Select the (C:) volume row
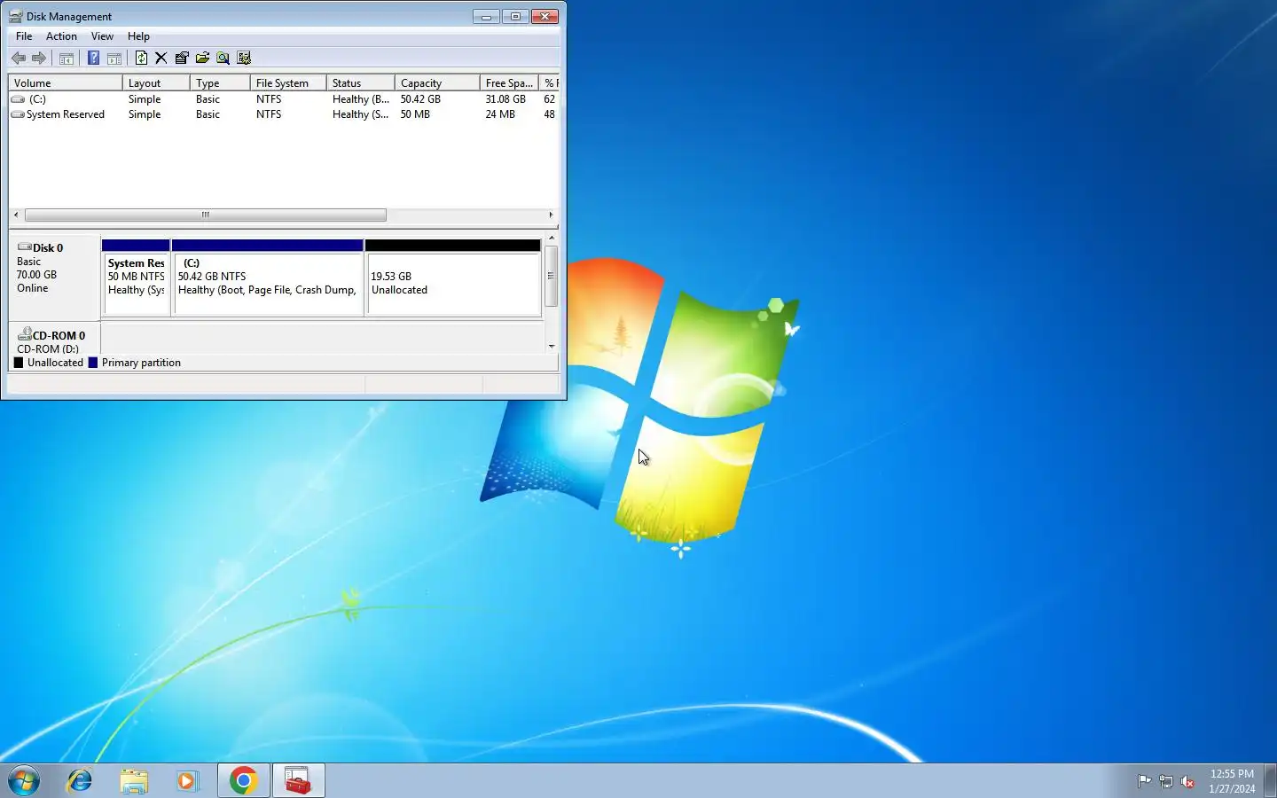The image size is (1277, 798). 284,99
